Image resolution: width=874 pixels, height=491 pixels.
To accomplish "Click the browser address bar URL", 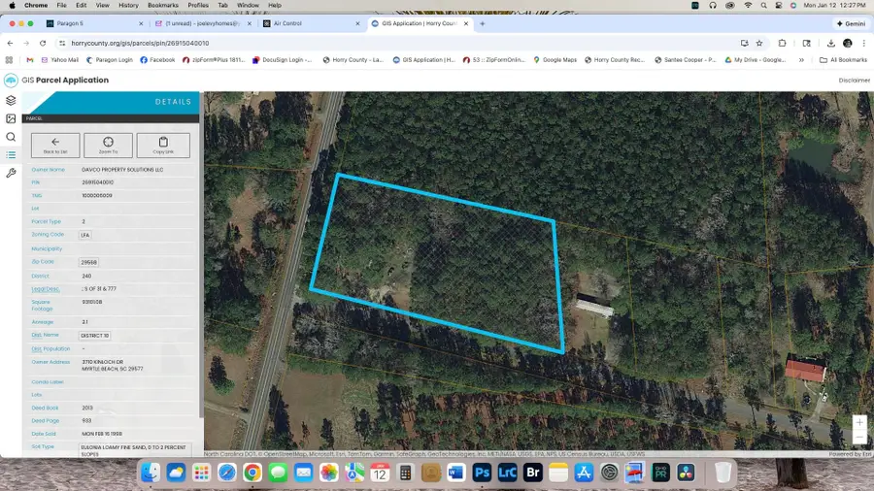I will tap(140, 43).
